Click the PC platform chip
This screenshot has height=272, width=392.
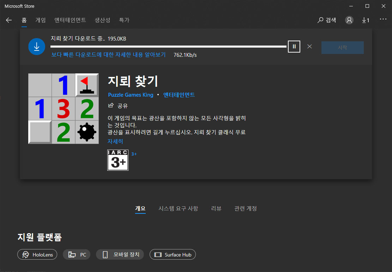pyautogui.click(x=77, y=254)
